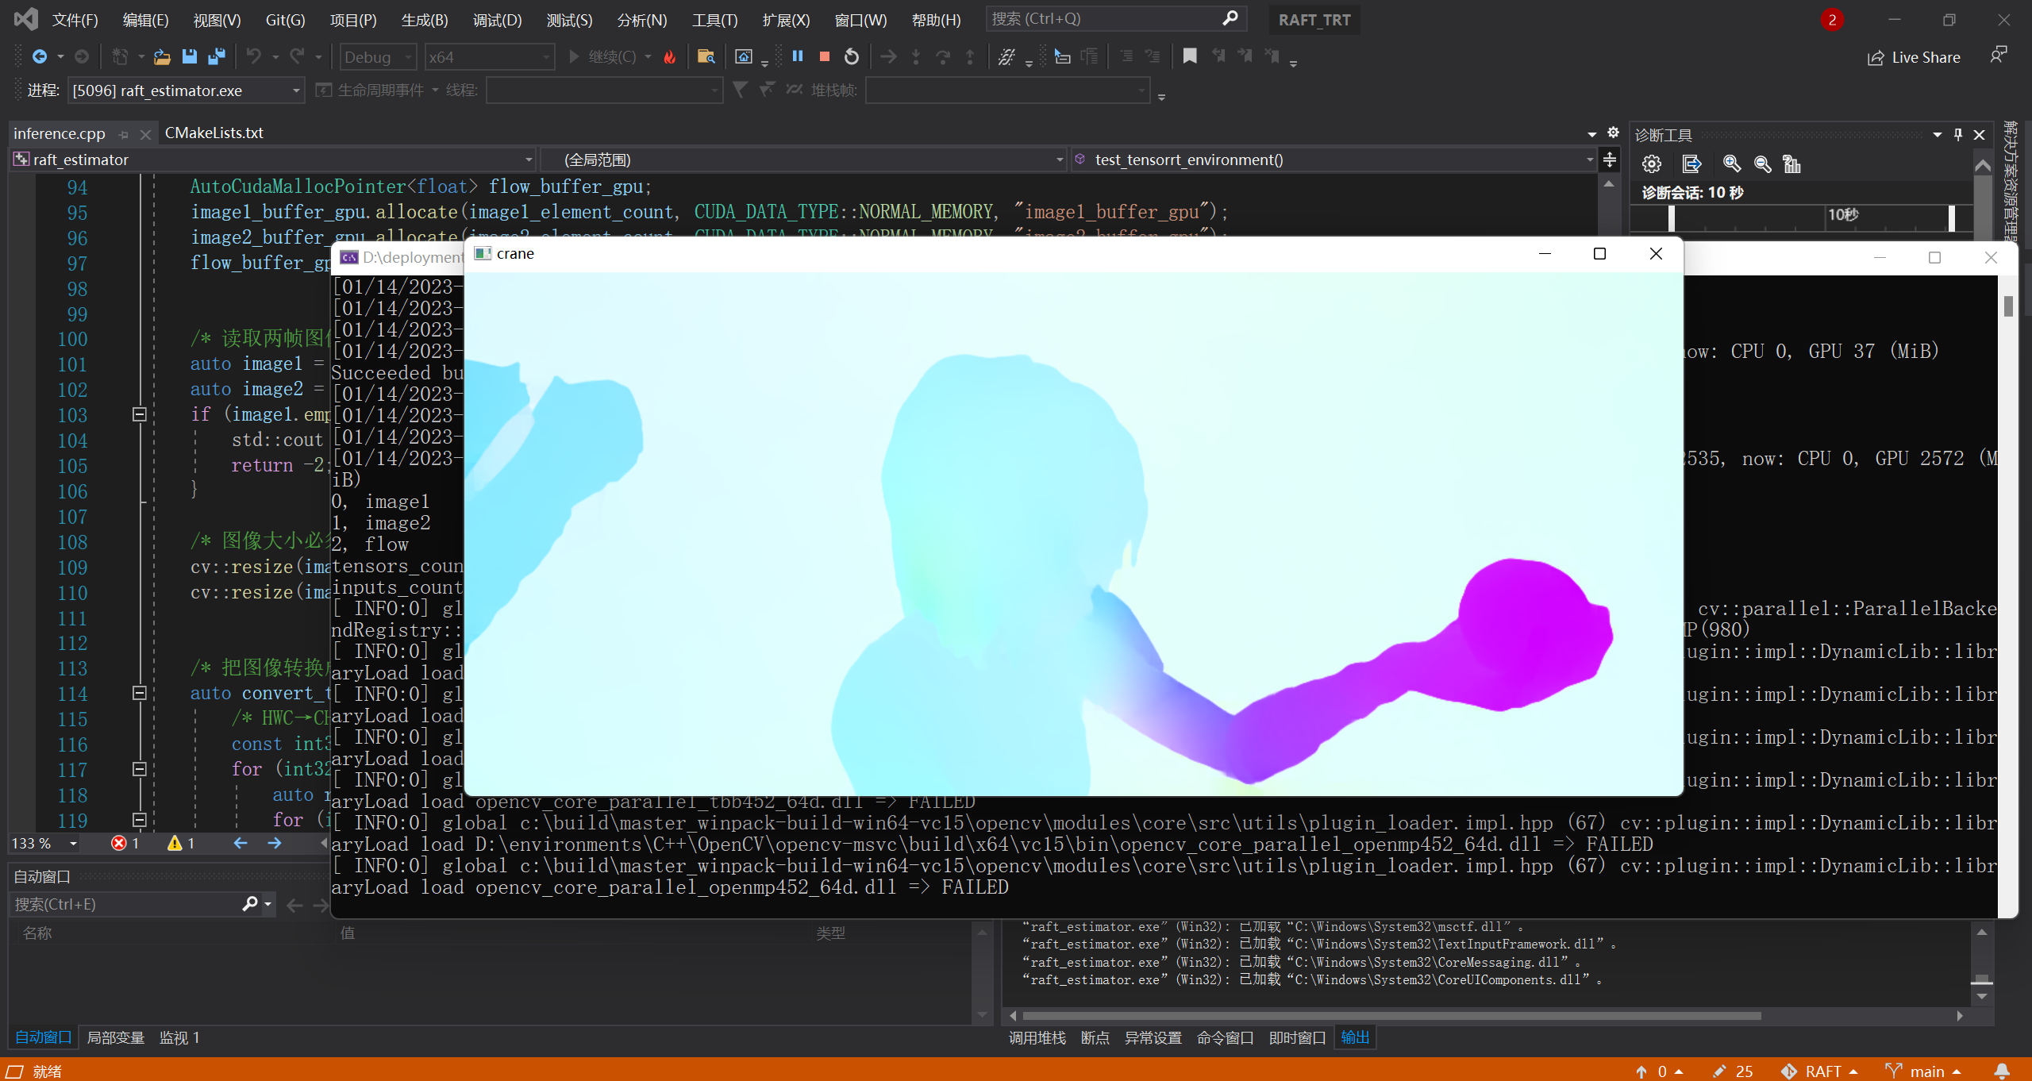Open diagnostic tools settings gear

pyautogui.click(x=1652, y=164)
